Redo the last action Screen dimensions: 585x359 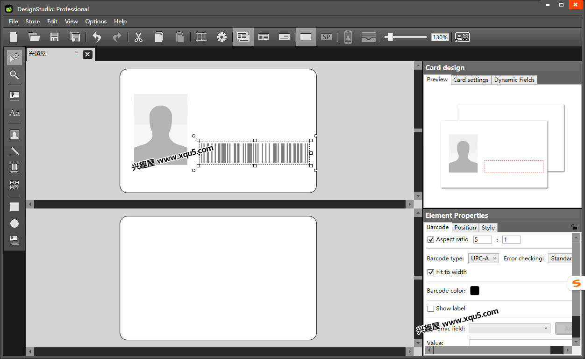pos(117,37)
